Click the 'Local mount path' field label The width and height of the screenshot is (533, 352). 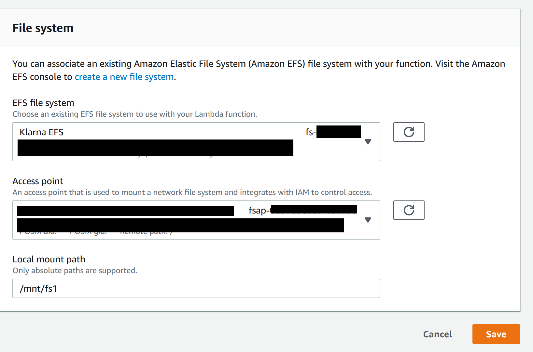pos(49,259)
